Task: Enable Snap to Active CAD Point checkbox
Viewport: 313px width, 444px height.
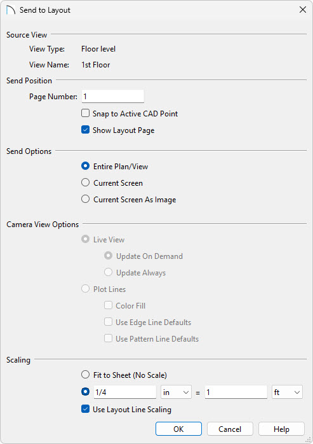Action: click(85, 113)
